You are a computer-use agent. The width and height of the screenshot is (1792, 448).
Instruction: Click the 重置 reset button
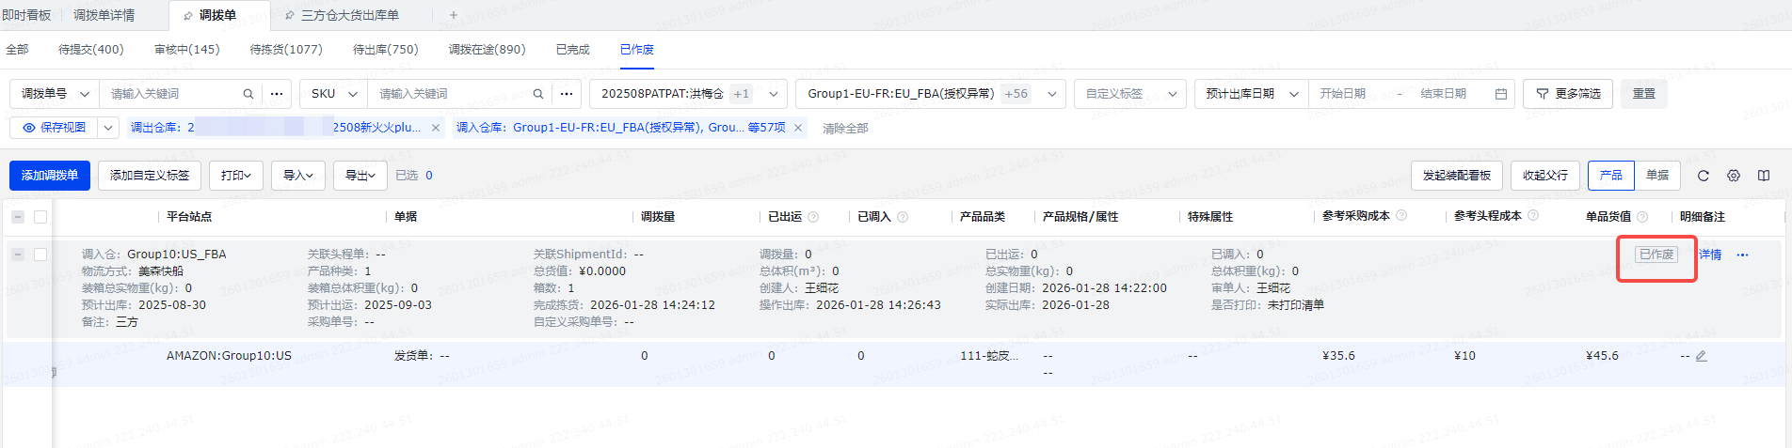point(1644,94)
